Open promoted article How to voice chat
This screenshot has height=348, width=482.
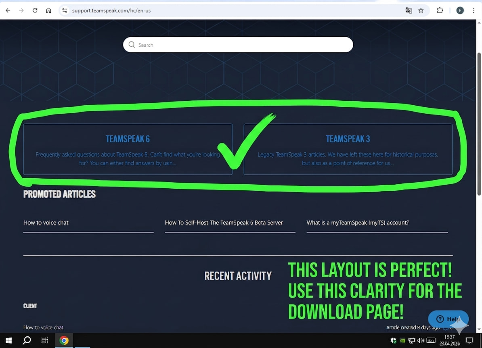pyautogui.click(x=46, y=223)
